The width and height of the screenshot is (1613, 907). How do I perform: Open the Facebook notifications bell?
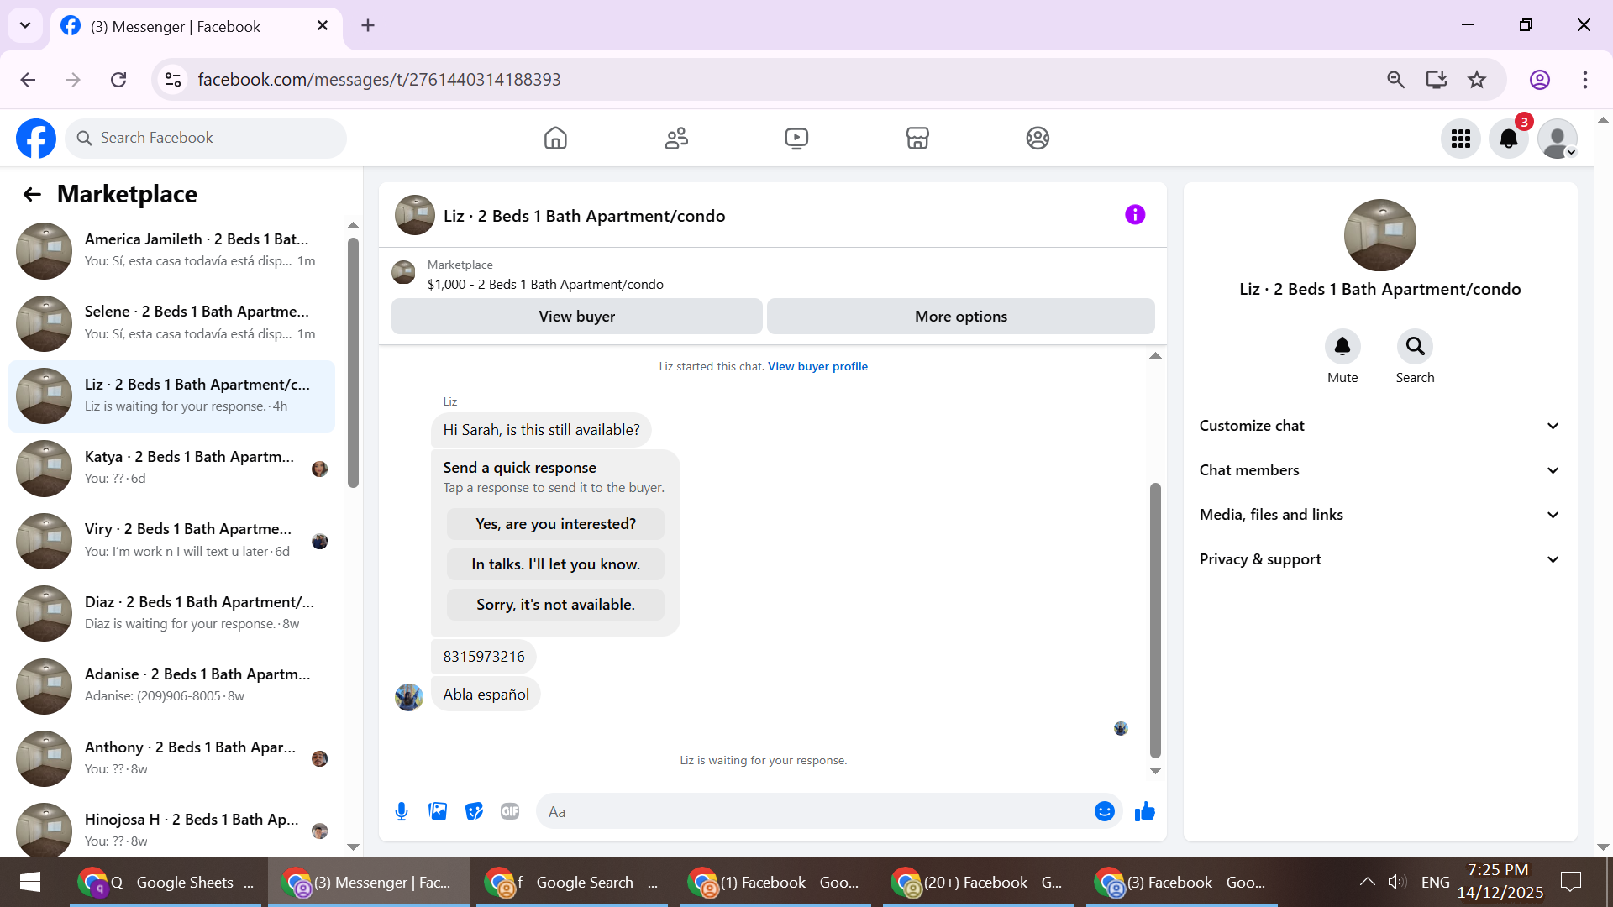click(x=1508, y=139)
